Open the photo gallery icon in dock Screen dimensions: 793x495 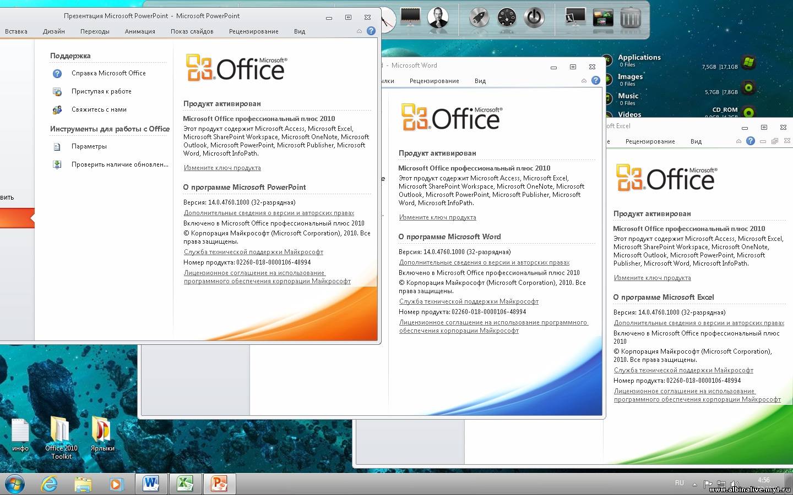point(603,18)
